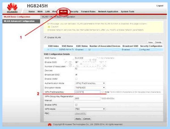Click the Huawei logo in the header

tap(12, 8)
